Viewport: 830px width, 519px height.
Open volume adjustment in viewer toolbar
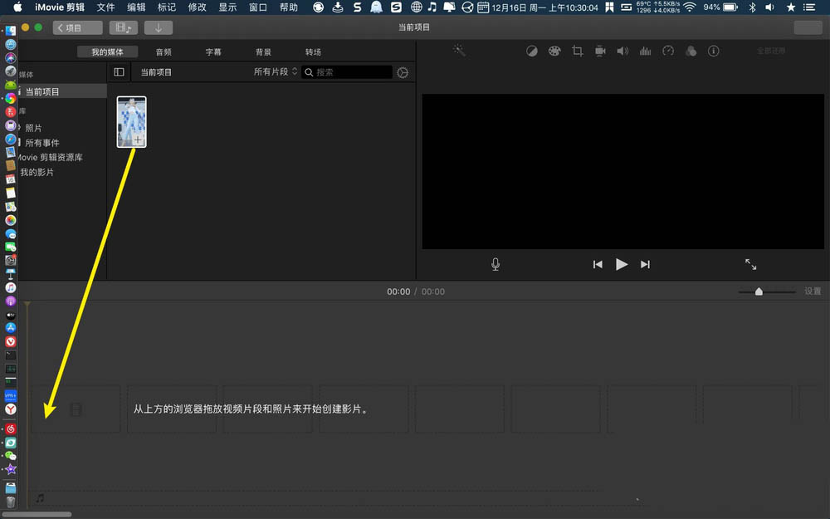pyautogui.click(x=622, y=51)
